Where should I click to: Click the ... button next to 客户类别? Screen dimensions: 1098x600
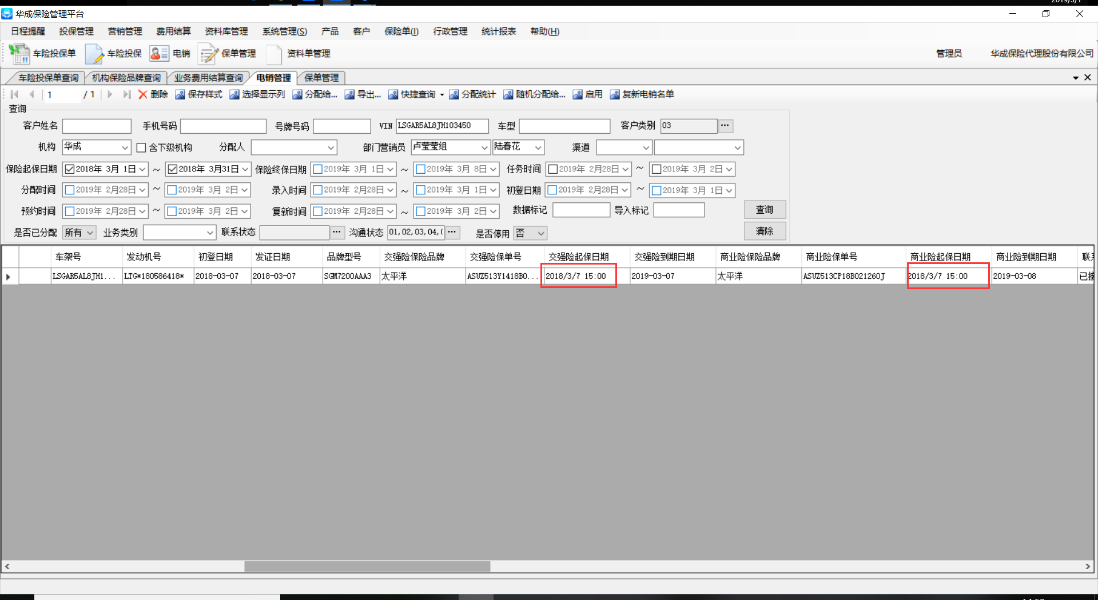click(x=725, y=125)
